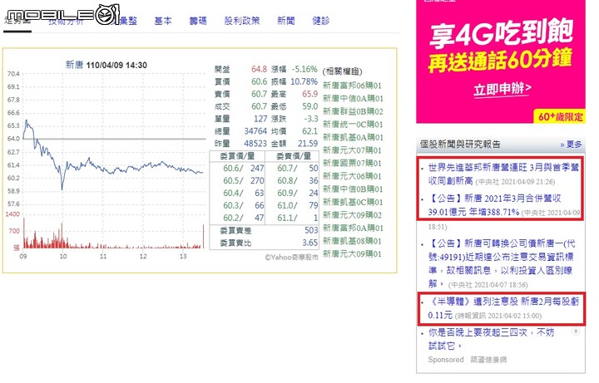This screenshot has height=383, width=599.
Task: Open warrant link 新唐元大07購01
Action: [352, 150]
